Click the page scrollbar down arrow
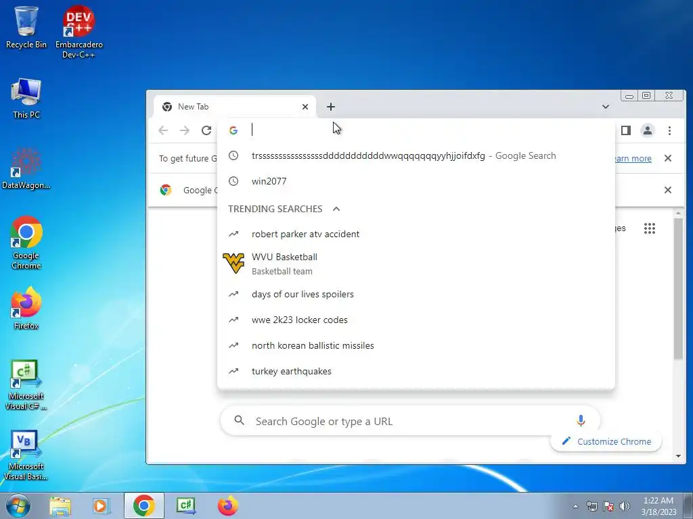This screenshot has width=693, height=519. coord(678,456)
